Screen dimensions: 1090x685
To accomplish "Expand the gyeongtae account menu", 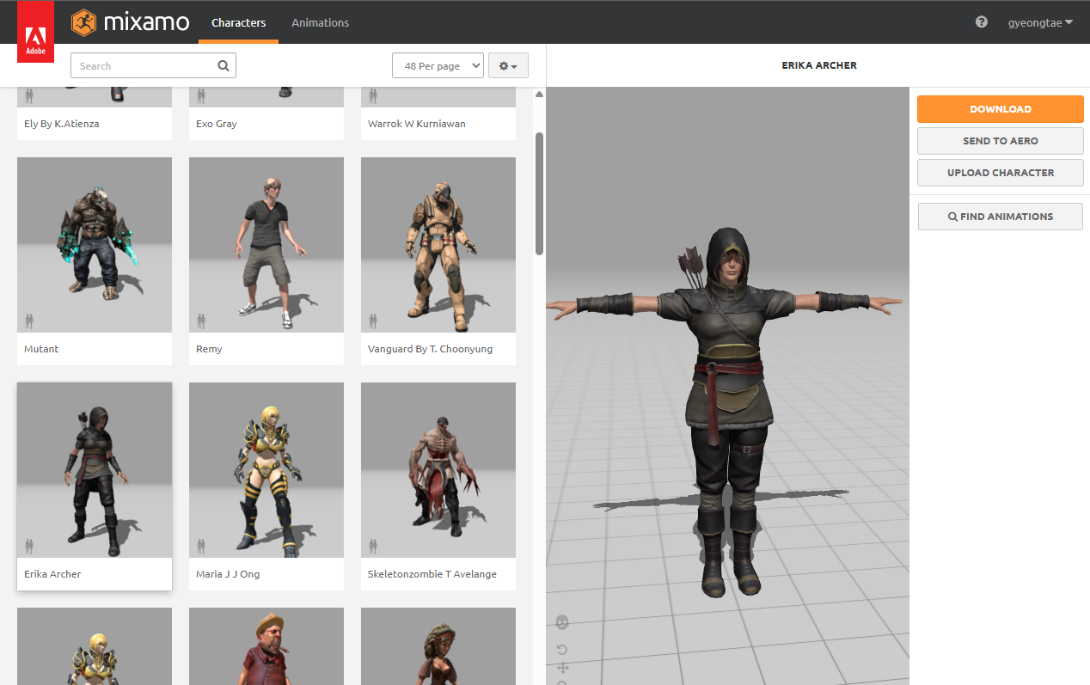I will tap(1040, 22).
